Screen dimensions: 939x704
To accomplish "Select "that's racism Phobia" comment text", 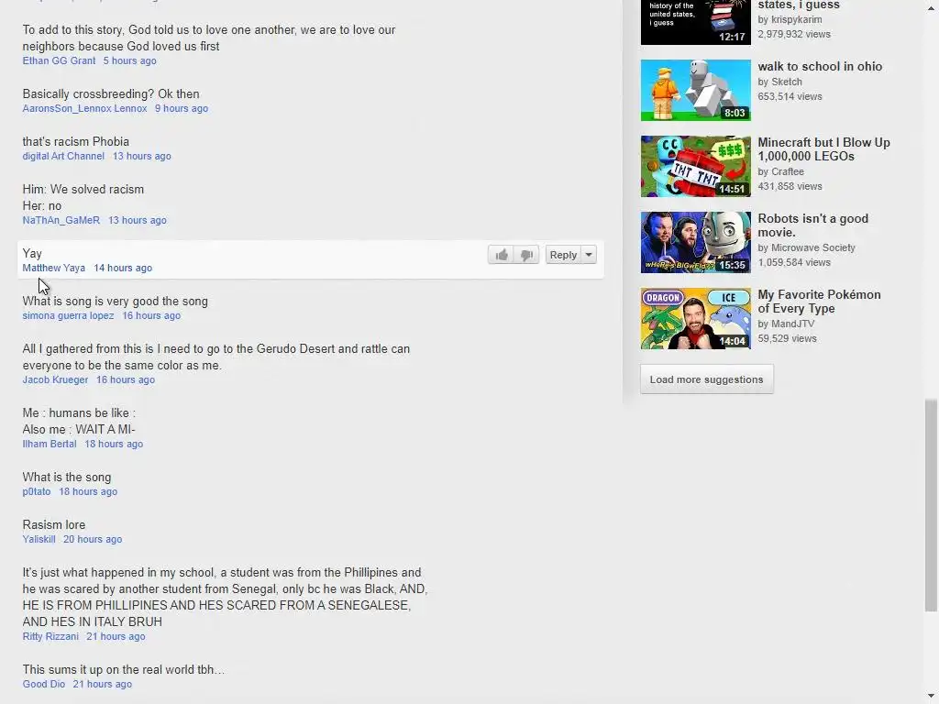I will point(76,142).
